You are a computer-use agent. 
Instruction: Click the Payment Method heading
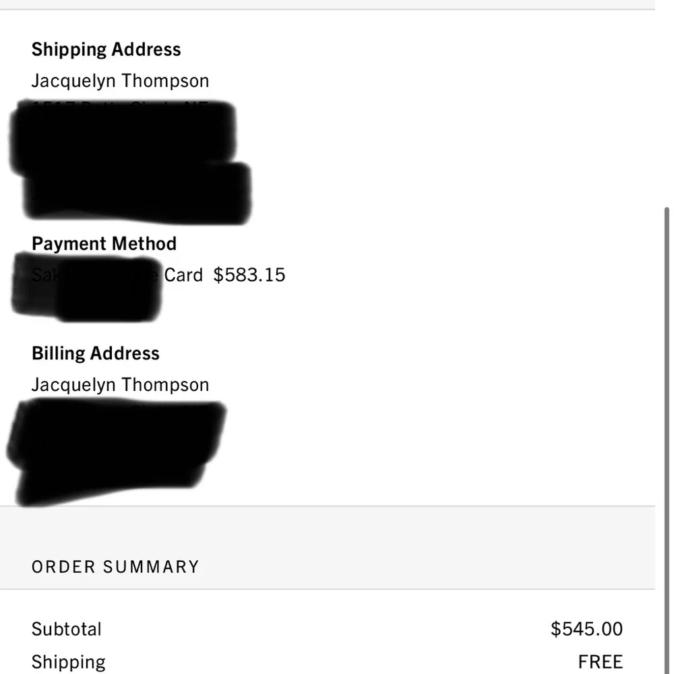[x=104, y=244]
